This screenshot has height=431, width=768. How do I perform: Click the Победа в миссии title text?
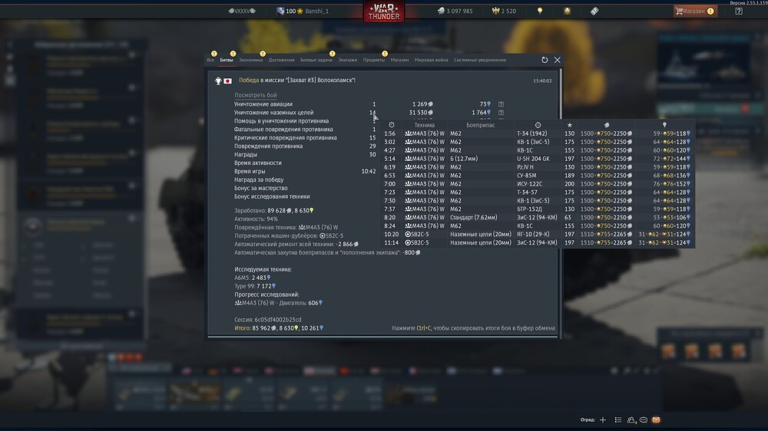297,81
